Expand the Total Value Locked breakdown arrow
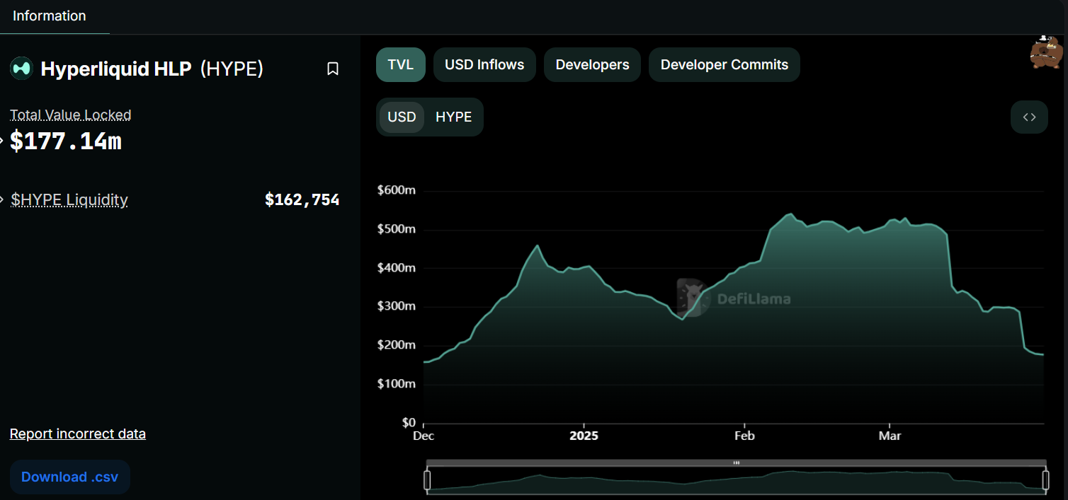Viewport: 1068px width, 500px height. click(x=3, y=141)
